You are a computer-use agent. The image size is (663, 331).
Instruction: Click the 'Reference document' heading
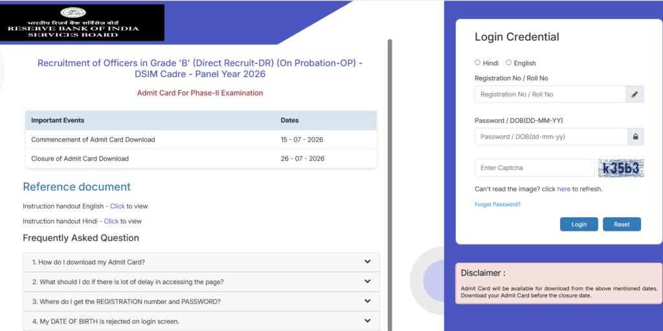76,187
